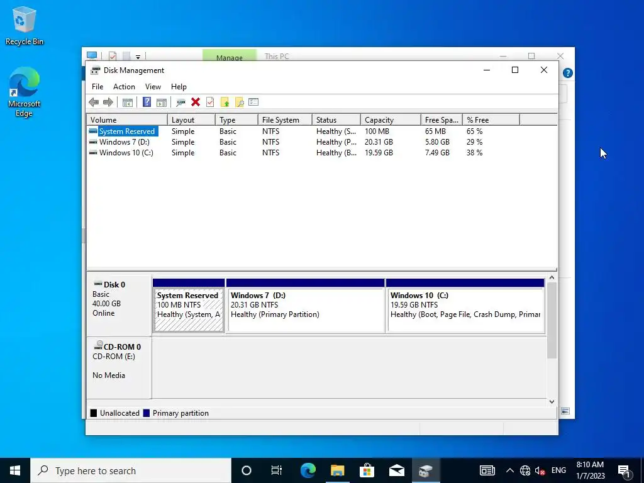The image size is (644, 483).
Task: Click the scroll up arrow in disk pane
Action: (552, 278)
